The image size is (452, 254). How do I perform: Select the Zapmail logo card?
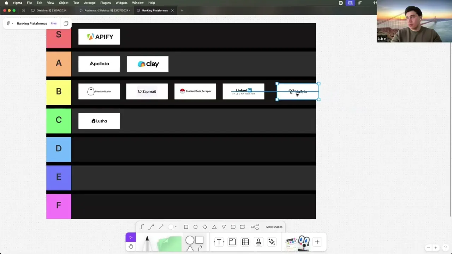click(x=147, y=91)
